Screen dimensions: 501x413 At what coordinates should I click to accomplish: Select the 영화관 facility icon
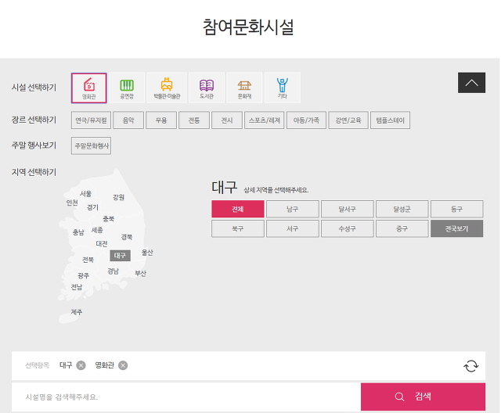[88, 88]
